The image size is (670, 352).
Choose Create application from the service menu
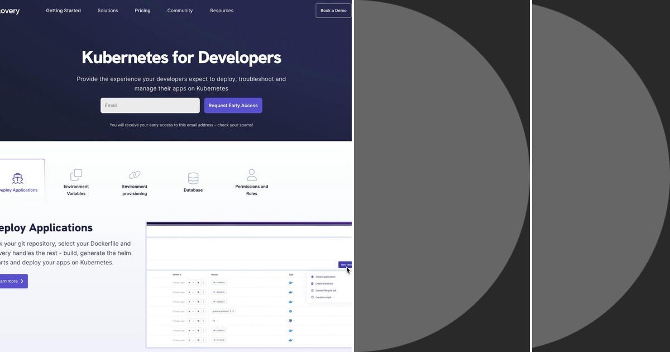point(326,277)
